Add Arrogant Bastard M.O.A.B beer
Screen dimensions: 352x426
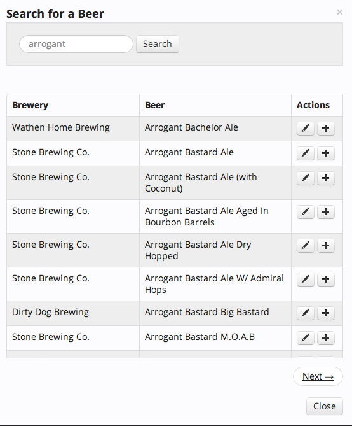[325, 338]
